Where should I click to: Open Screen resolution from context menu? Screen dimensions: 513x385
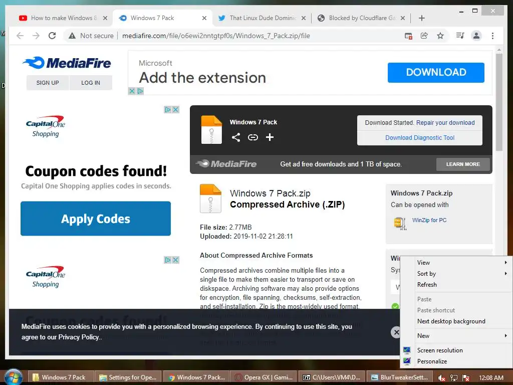point(457,350)
